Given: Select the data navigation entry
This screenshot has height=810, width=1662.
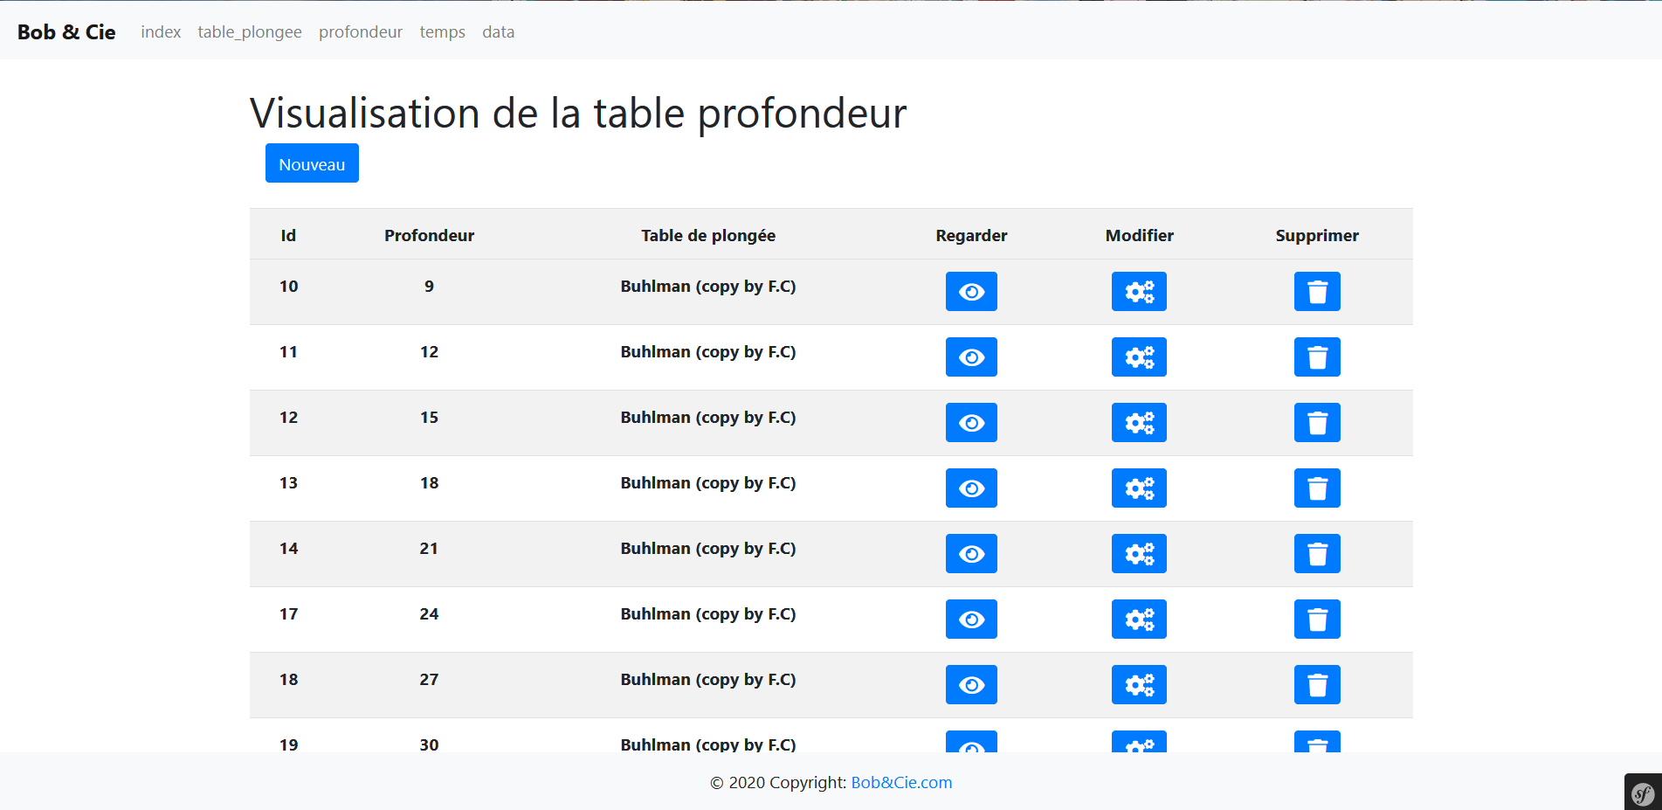Looking at the screenshot, I should coord(498,32).
